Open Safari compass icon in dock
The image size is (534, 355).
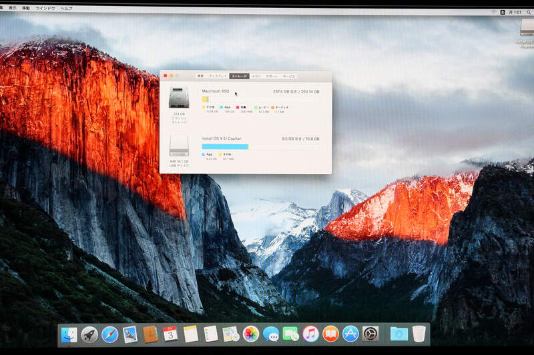tap(110, 334)
